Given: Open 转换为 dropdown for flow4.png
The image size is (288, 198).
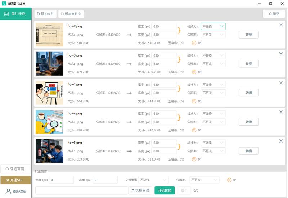Looking at the screenshot, I should pyautogui.click(x=213, y=114).
